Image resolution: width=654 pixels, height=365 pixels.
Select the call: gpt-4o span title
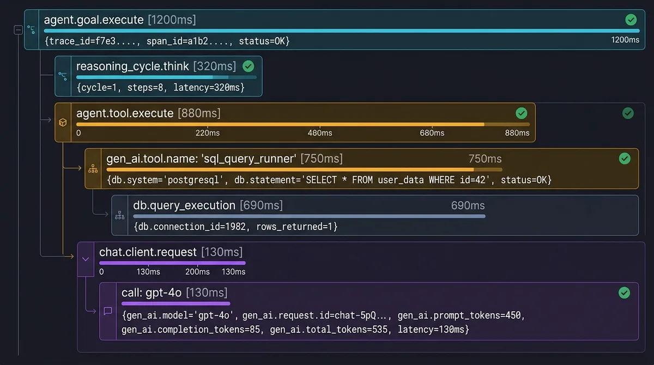click(x=152, y=293)
